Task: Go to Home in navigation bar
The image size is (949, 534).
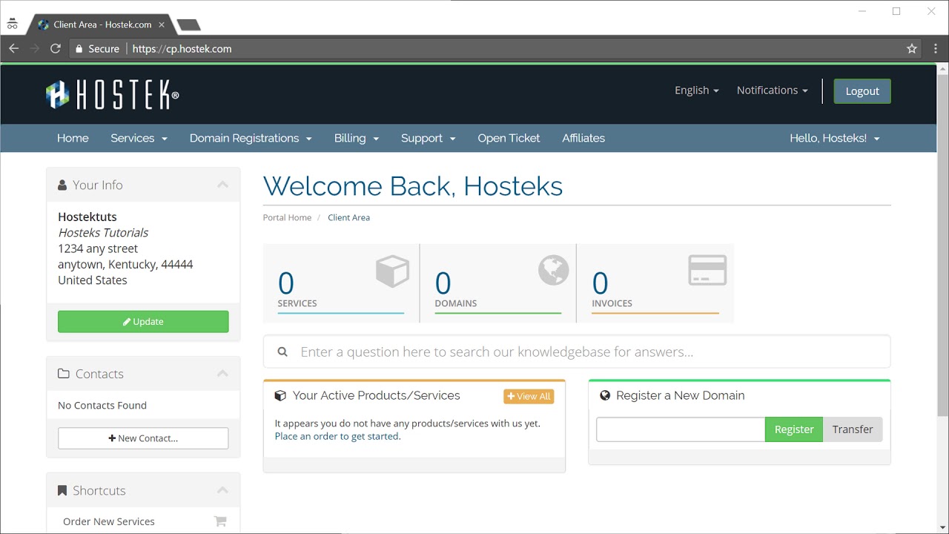Action: pos(73,139)
